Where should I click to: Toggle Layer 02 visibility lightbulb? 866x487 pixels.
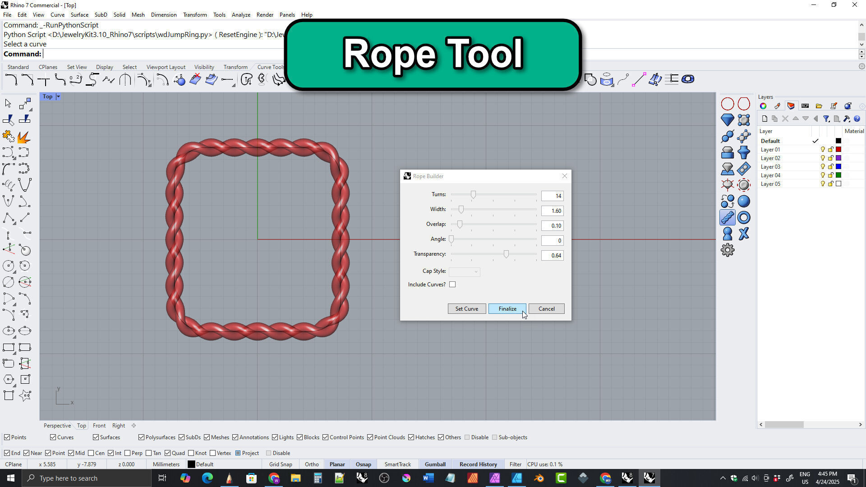[822, 158]
